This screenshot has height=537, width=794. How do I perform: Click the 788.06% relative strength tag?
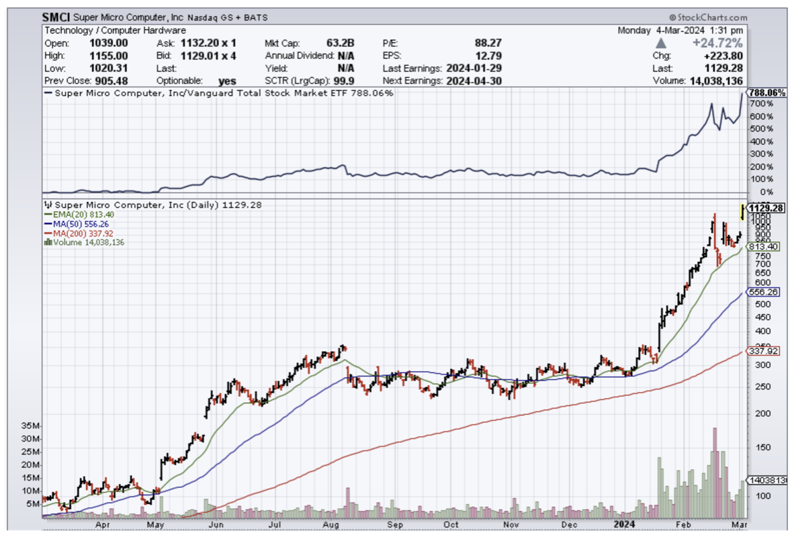pyautogui.click(x=766, y=93)
